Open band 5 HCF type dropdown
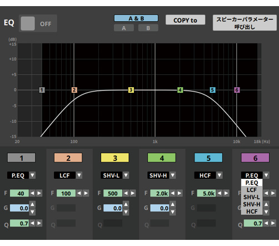The image size is (279, 246). 220,175
